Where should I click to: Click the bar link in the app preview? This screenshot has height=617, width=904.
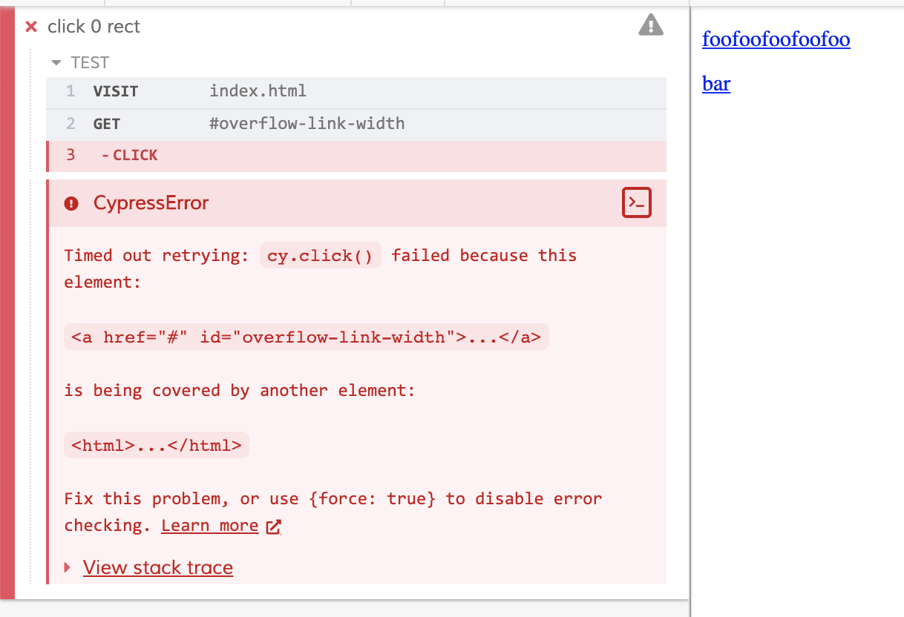(715, 84)
